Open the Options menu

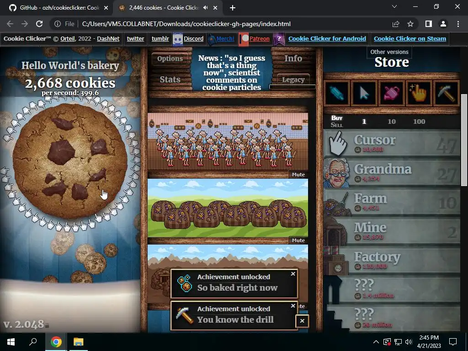(170, 58)
